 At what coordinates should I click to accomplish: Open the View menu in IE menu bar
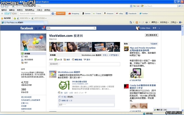coord(20,10)
